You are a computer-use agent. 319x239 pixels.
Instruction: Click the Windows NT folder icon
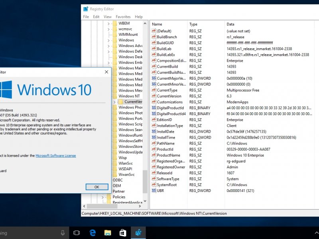[115, 96]
